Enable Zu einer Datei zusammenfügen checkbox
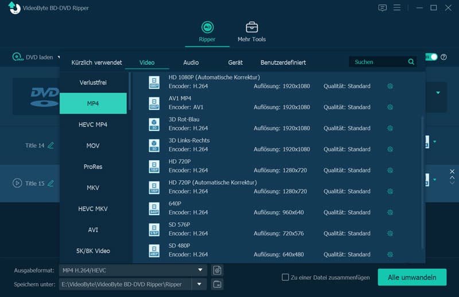Image resolution: width=459 pixels, height=297 pixels. (285, 278)
